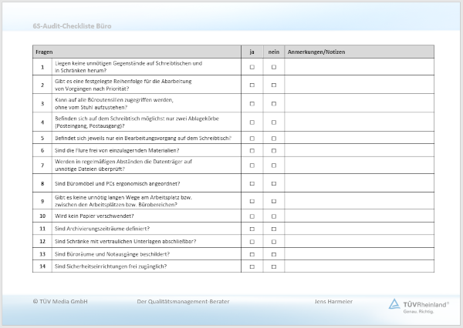Click 'Der Qualitätsmanagement-Berater' footer text
This screenshot has width=463, height=328.
(x=184, y=302)
